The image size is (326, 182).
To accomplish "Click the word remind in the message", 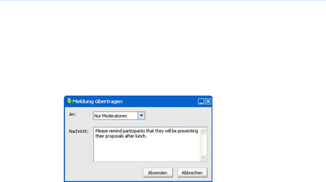I will [115, 131].
